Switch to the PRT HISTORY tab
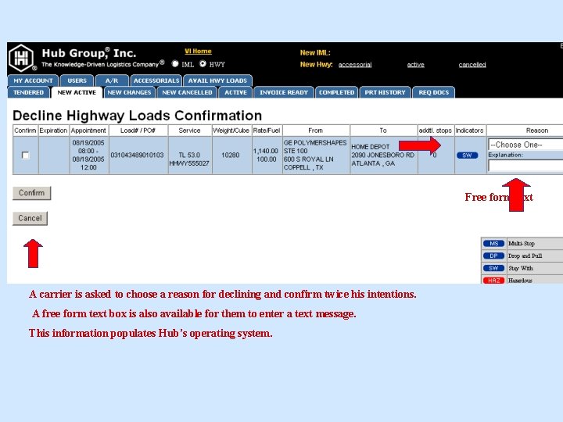 (385, 92)
